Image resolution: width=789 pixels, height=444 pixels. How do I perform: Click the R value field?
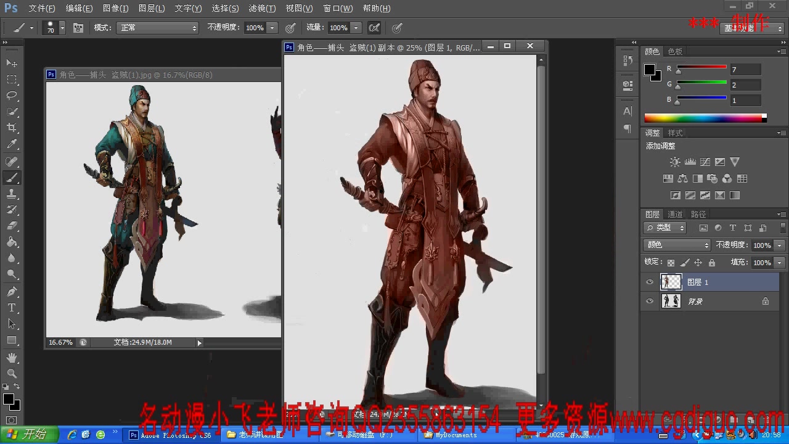pyautogui.click(x=745, y=70)
